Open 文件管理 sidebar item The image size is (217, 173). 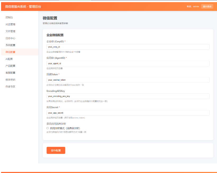click(10, 31)
